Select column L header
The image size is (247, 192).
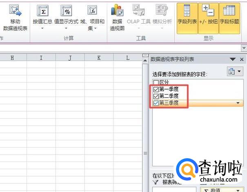(x=128, y=58)
